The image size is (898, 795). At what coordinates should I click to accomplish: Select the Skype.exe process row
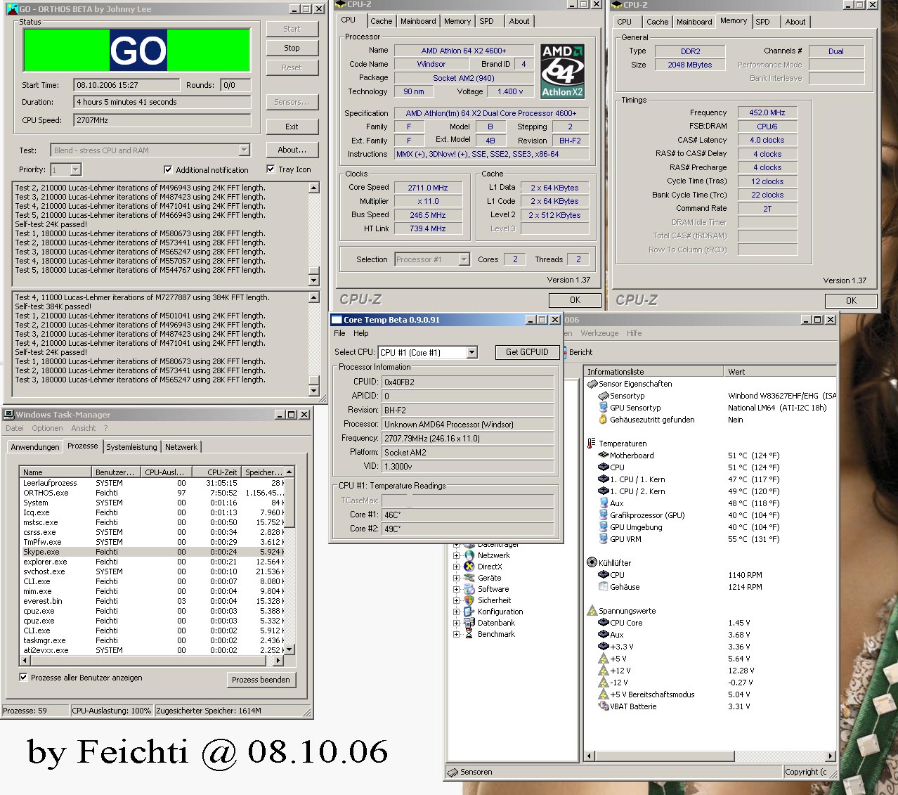(152, 552)
